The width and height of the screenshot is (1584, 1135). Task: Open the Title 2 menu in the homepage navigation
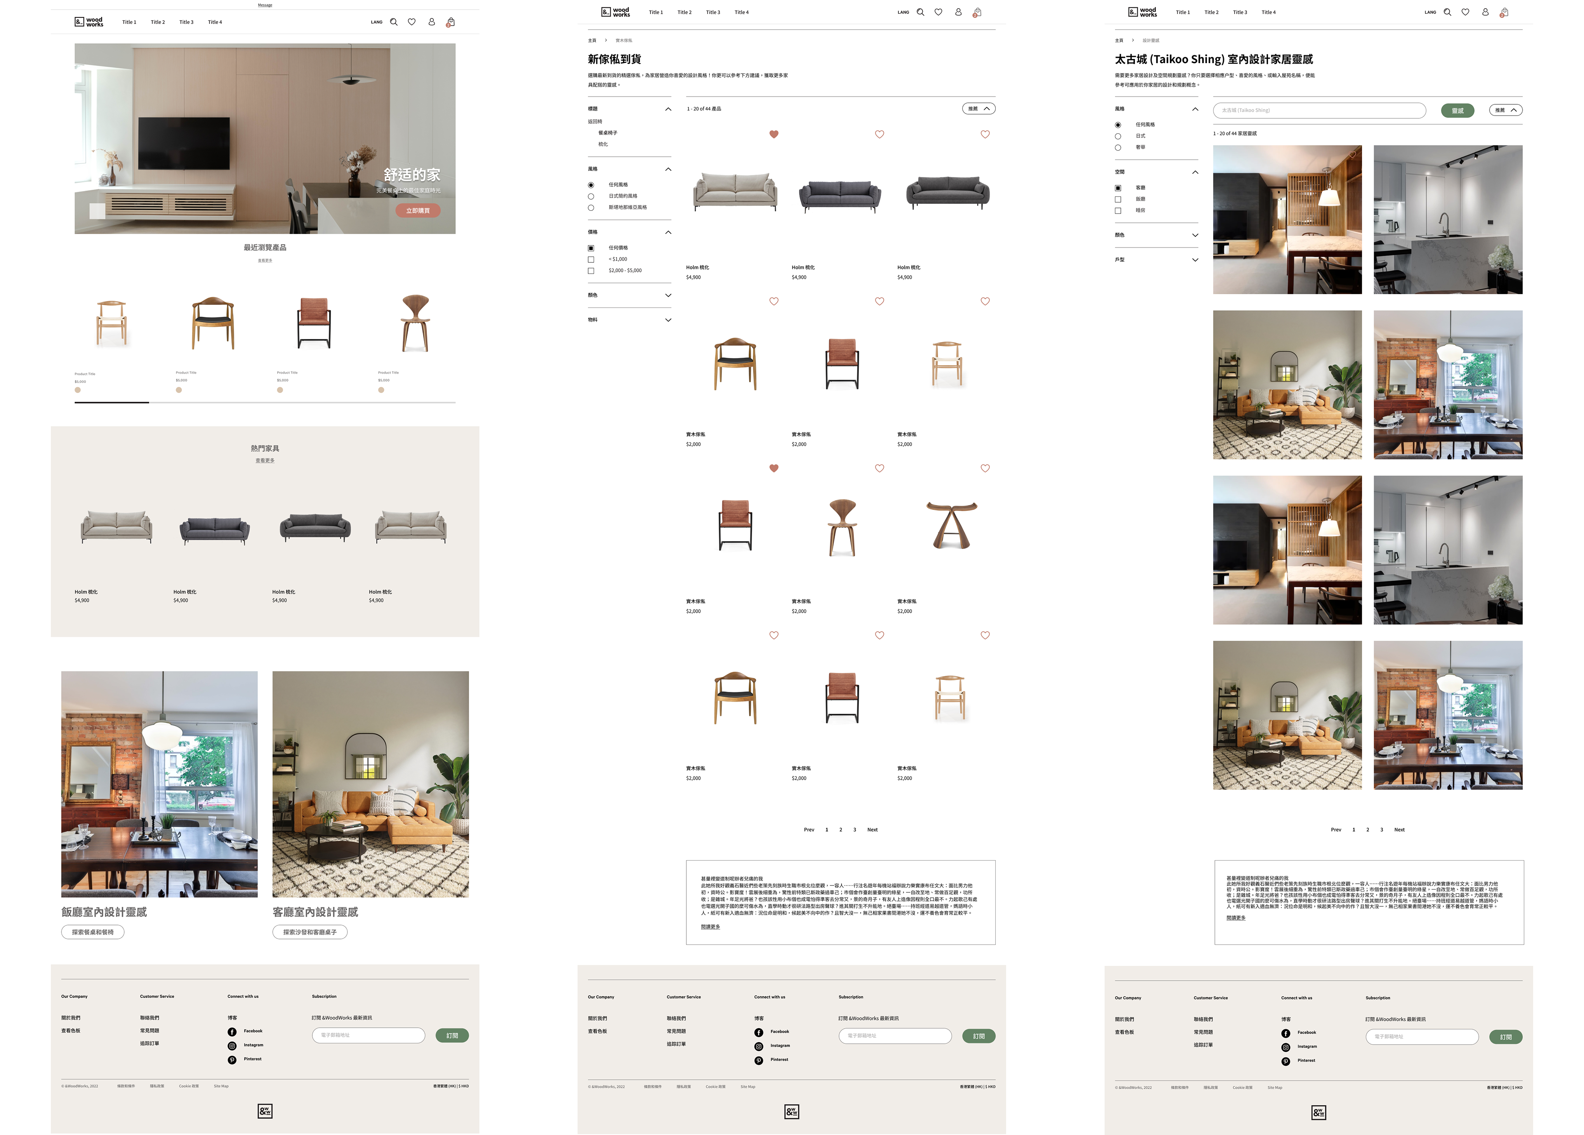(x=158, y=22)
